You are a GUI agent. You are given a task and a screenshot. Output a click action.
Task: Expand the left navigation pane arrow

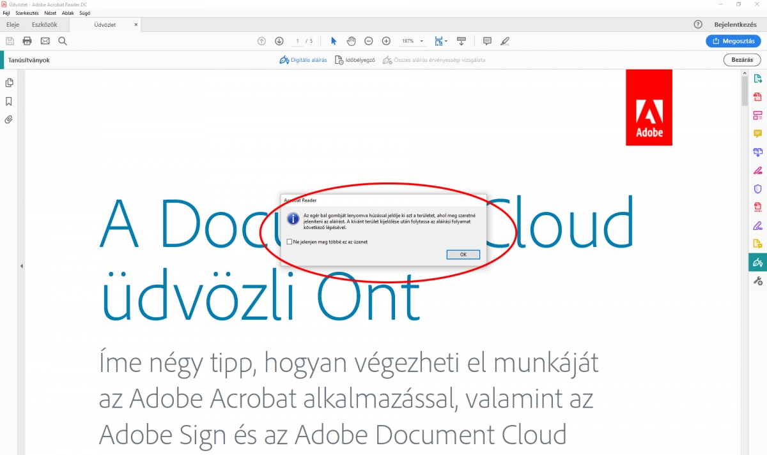pos(21,265)
